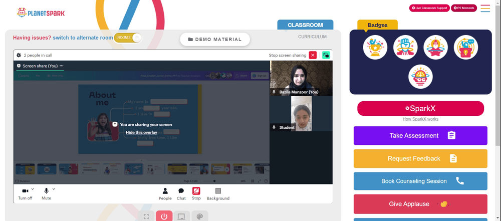Award the meditating figure badge
Viewport: 501px width, 221px height.
click(x=435, y=47)
